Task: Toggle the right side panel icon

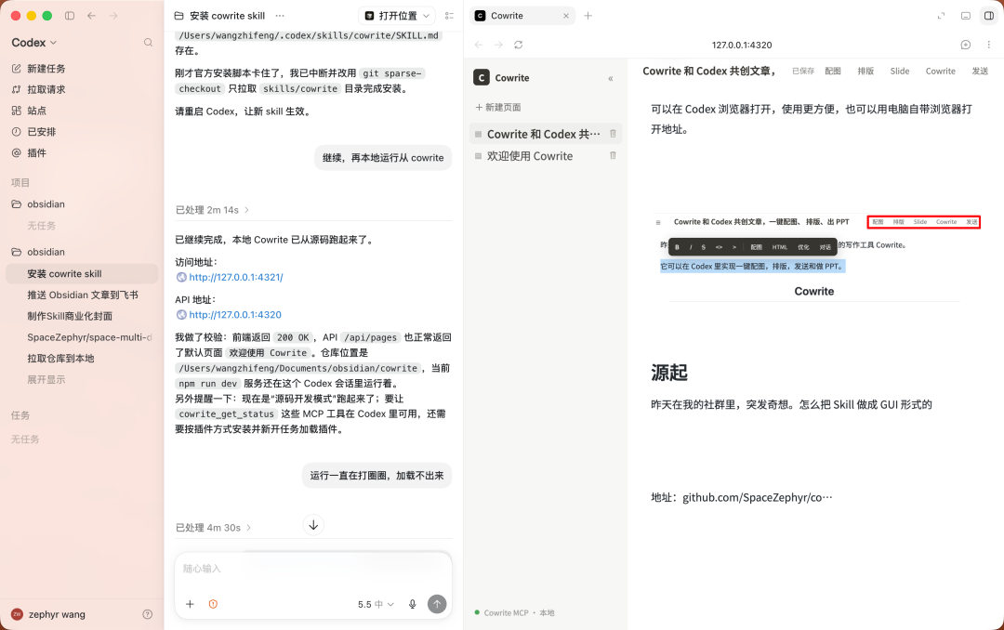Action: coord(988,16)
